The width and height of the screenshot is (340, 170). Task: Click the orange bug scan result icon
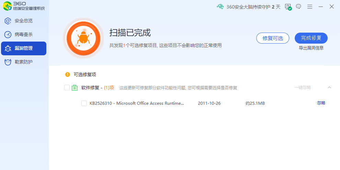[x=83, y=38]
